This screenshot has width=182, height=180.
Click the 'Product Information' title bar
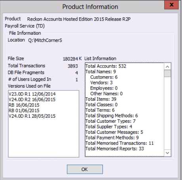[90, 7]
